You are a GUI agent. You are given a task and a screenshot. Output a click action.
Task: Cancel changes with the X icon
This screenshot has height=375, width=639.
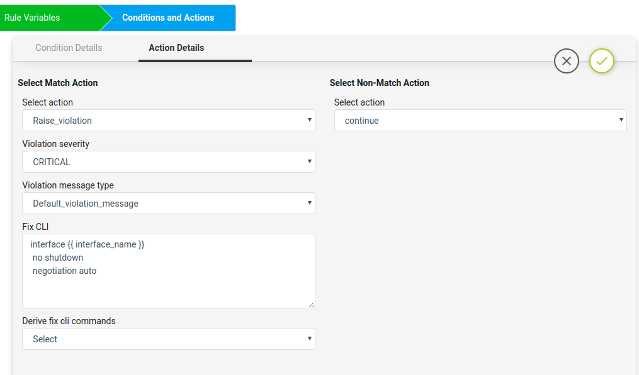tap(566, 61)
